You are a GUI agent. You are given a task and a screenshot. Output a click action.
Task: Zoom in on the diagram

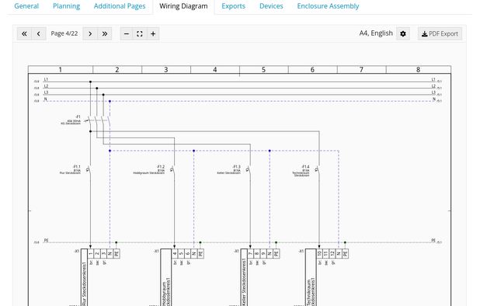153,33
